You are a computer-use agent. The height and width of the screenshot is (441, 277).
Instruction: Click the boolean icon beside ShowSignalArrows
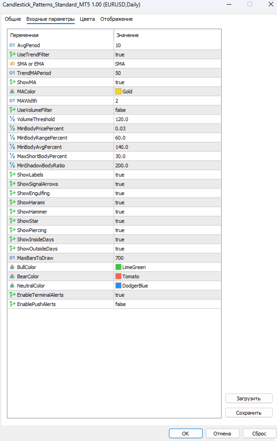[x=12, y=184]
